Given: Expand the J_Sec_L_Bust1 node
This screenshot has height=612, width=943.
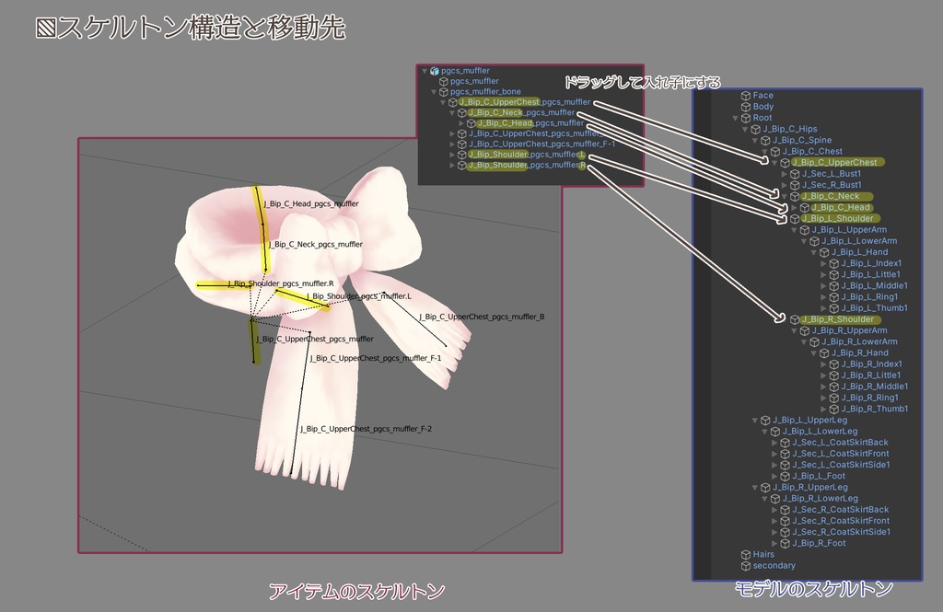Looking at the screenshot, I should pos(785,174).
